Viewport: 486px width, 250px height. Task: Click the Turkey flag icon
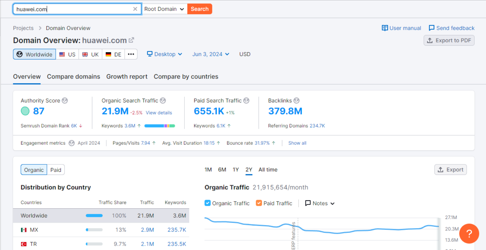24,244
